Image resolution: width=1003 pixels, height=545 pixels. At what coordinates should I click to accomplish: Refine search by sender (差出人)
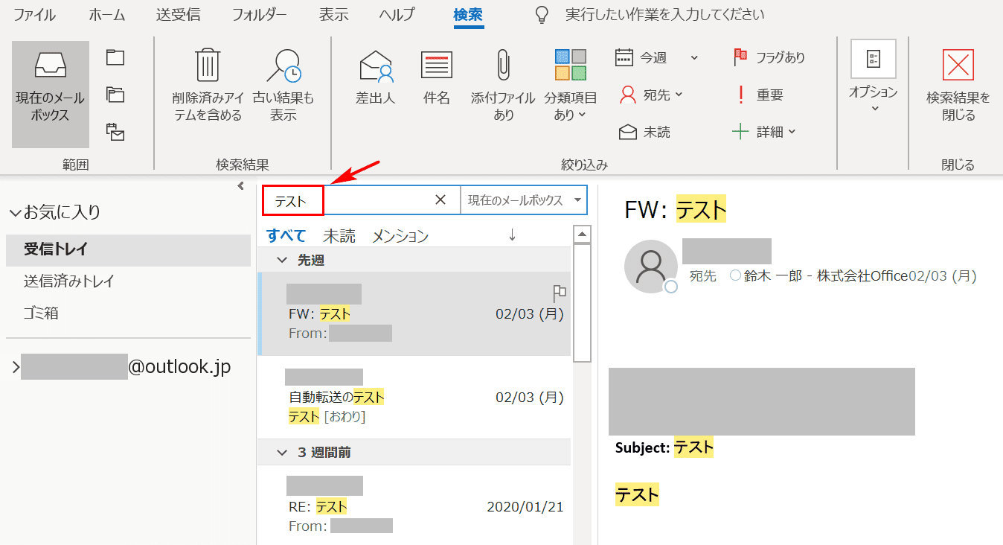(x=376, y=78)
